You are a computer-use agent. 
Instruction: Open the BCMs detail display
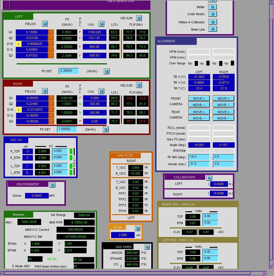pos(138,229)
